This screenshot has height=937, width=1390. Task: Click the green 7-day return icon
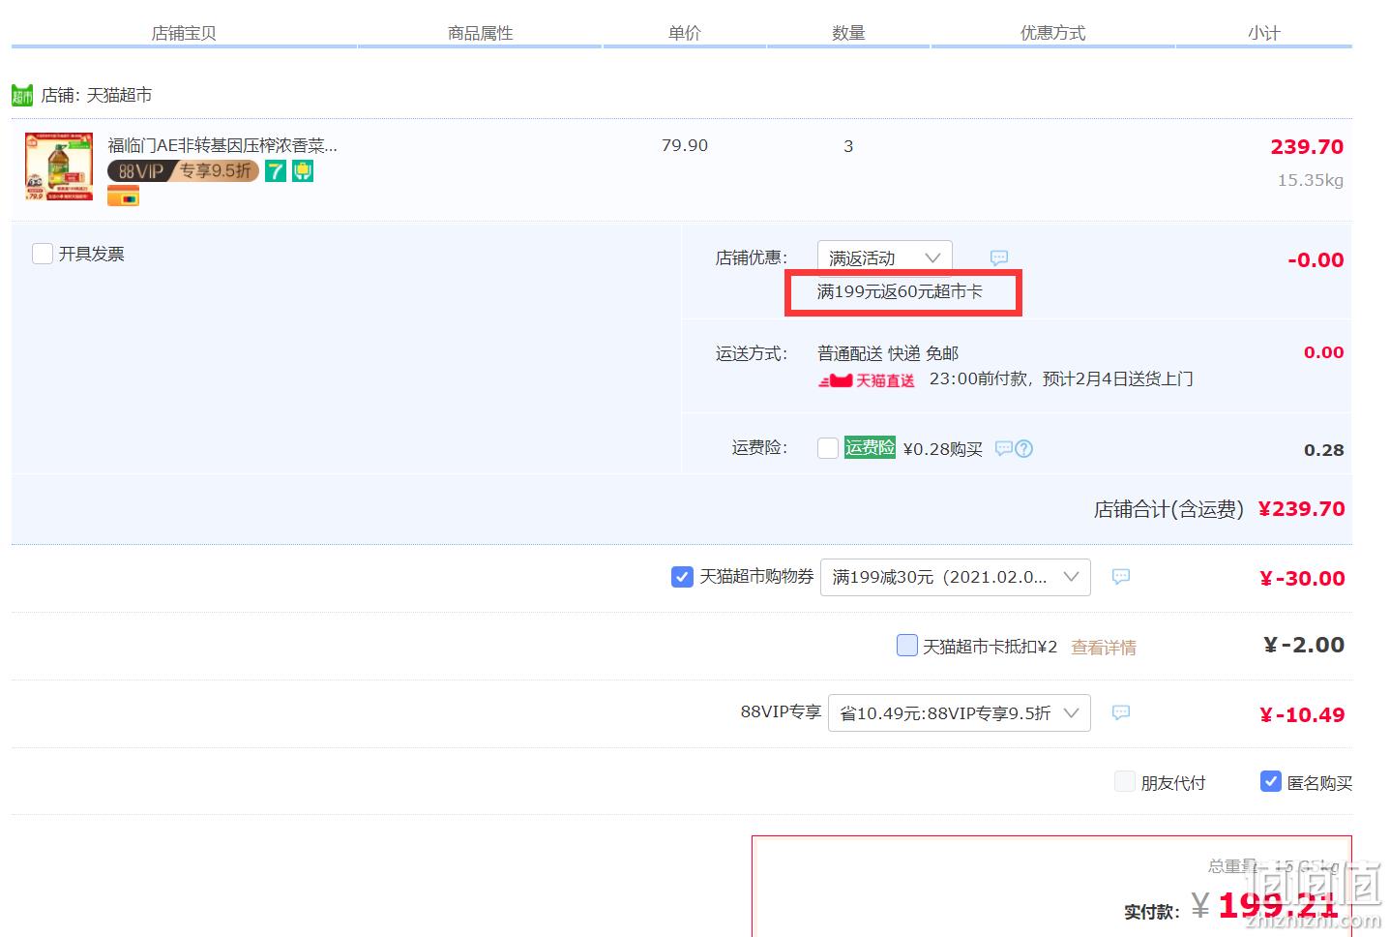coord(276,171)
